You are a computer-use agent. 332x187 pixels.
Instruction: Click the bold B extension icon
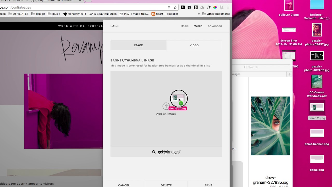[196, 8]
